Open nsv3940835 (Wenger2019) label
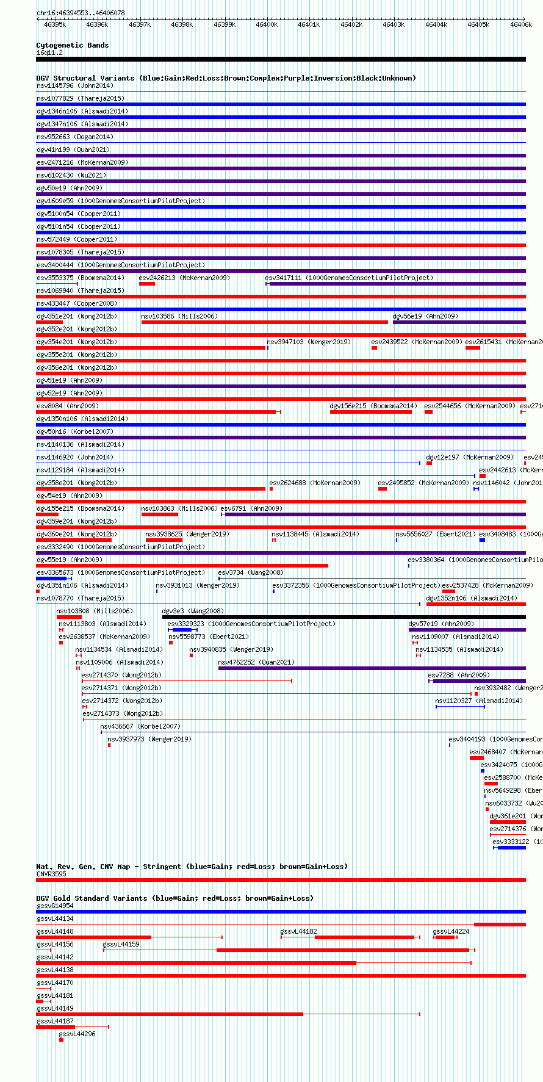Image resolution: width=543 pixels, height=1082 pixels. (x=231, y=649)
